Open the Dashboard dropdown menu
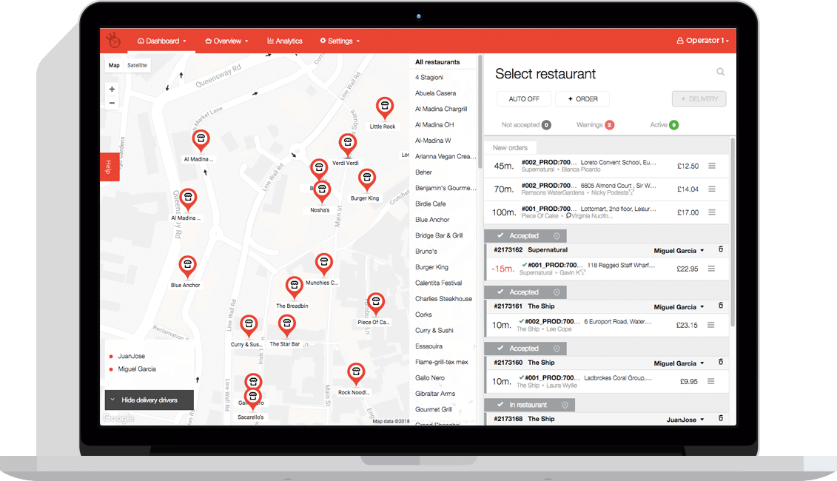Viewport: 837px width, 481px height. click(x=162, y=41)
